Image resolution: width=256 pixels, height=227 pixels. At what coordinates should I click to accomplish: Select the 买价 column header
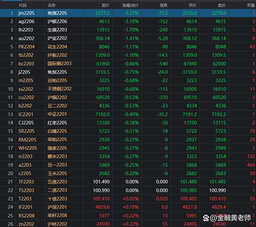[192, 5]
